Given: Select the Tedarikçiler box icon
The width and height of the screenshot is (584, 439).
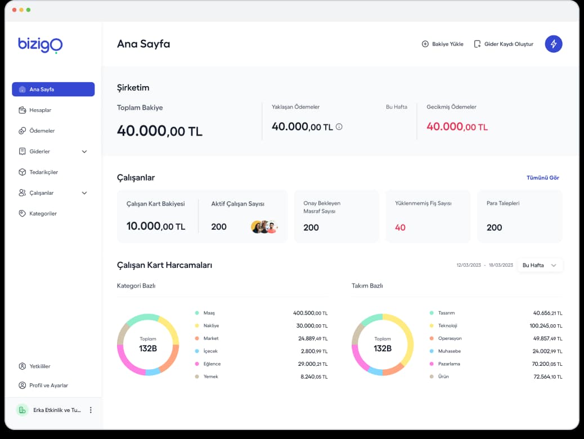Looking at the screenshot, I should [22, 172].
